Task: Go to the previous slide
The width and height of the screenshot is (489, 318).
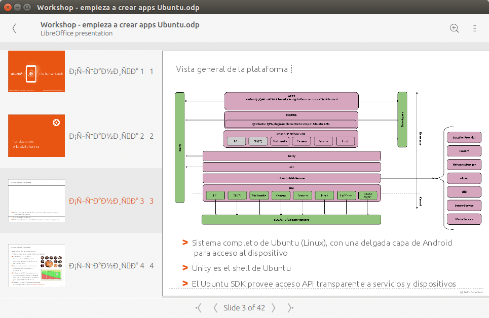Action: click(x=215, y=307)
